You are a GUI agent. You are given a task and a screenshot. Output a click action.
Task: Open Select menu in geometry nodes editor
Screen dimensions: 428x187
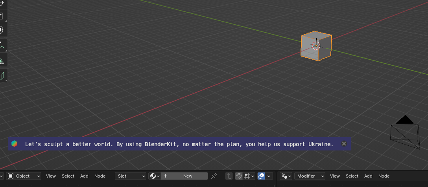(352, 176)
